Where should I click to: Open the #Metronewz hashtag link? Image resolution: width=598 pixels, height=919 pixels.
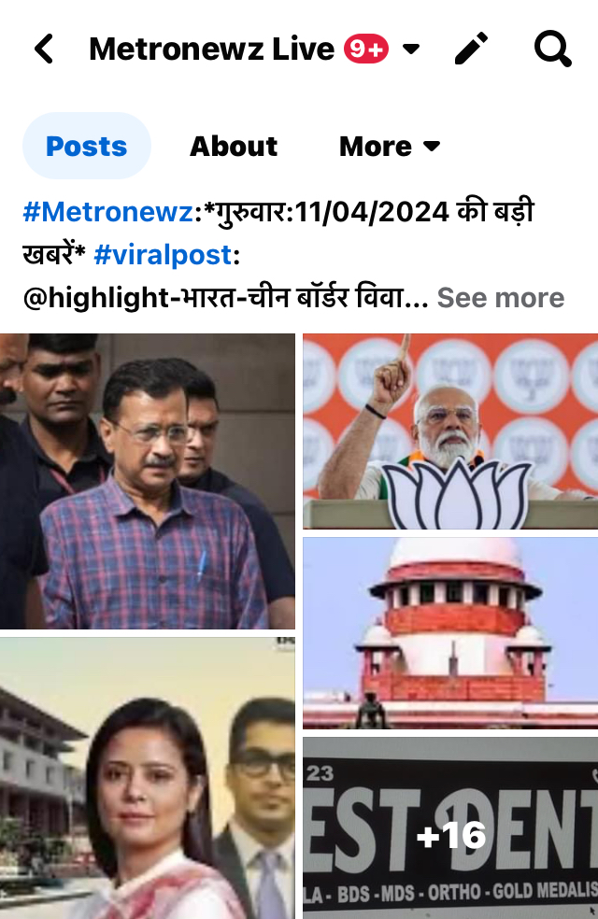pos(107,212)
